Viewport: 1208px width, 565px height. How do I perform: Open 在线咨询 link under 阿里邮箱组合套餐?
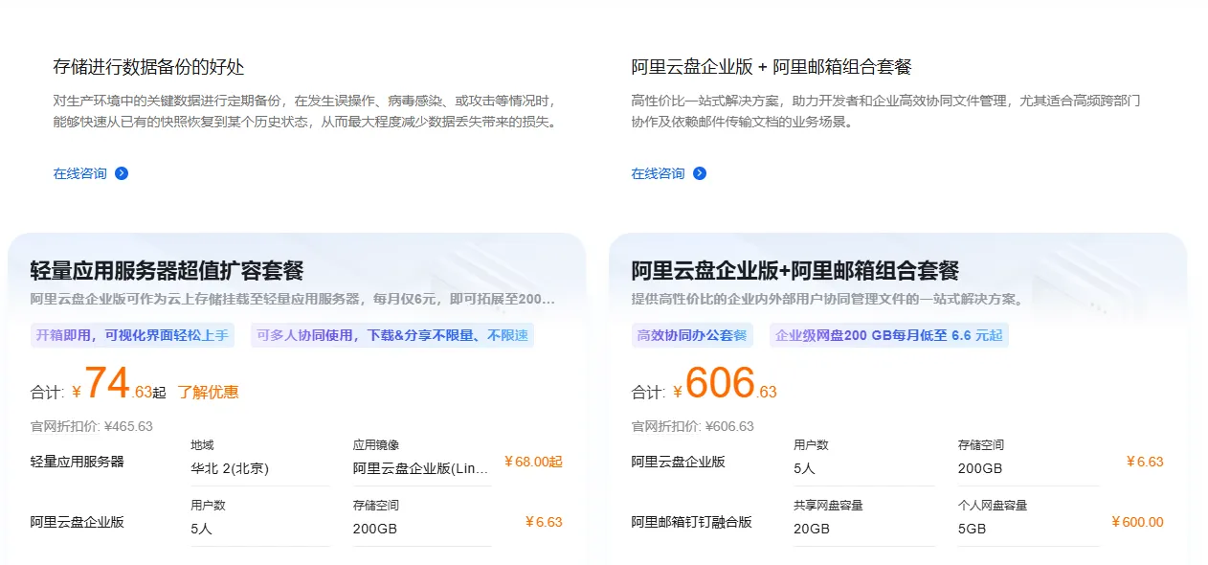pyautogui.click(x=659, y=173)
